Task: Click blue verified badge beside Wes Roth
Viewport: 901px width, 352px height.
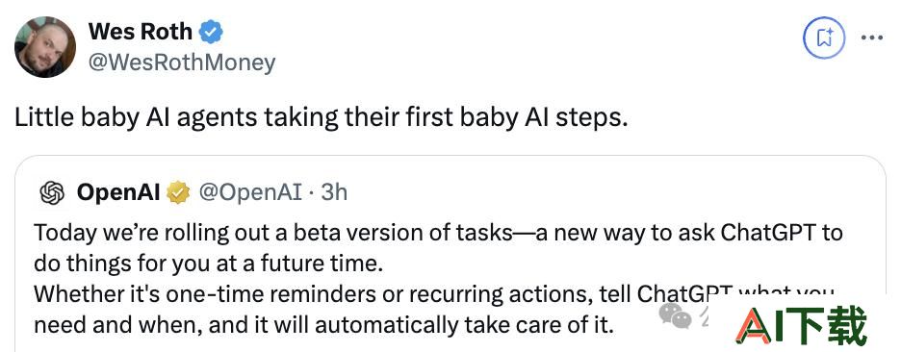Action: [211, 32]
